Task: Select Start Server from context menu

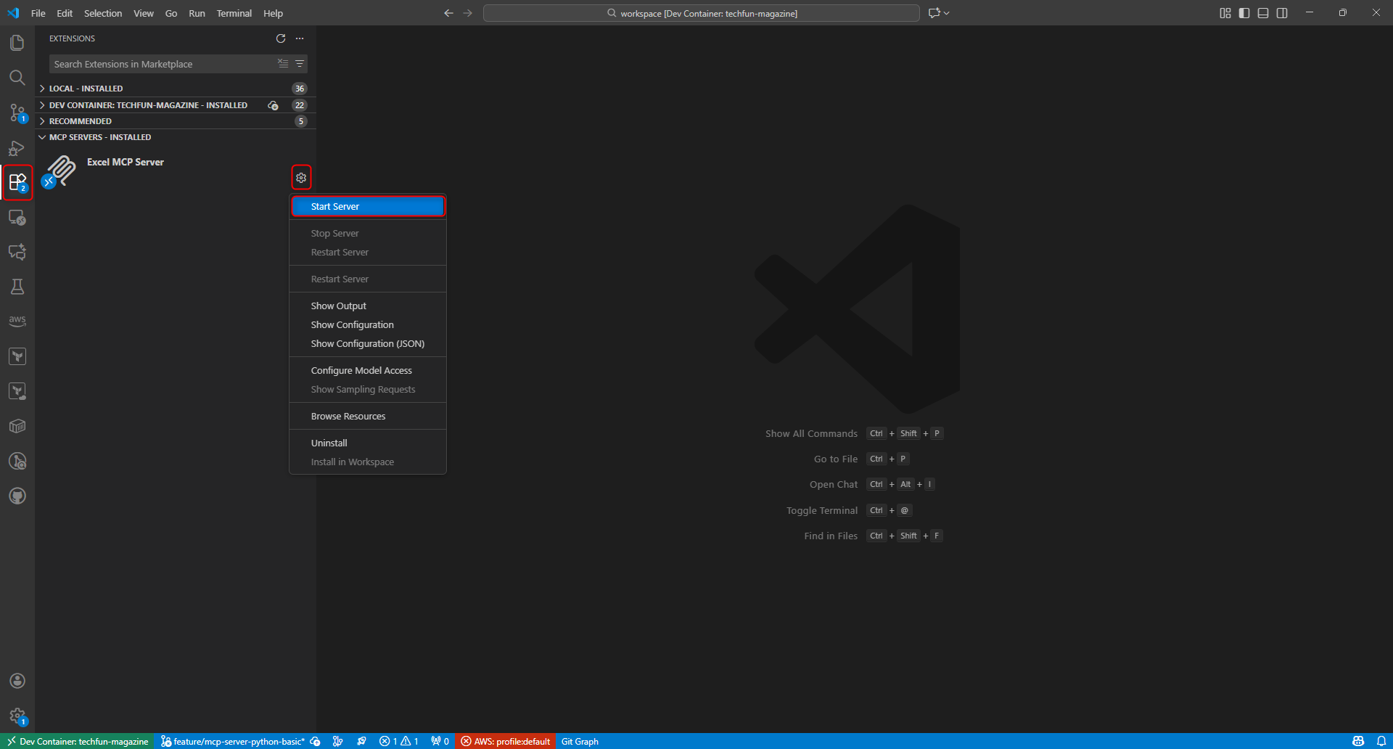Action: coord(368,207)
